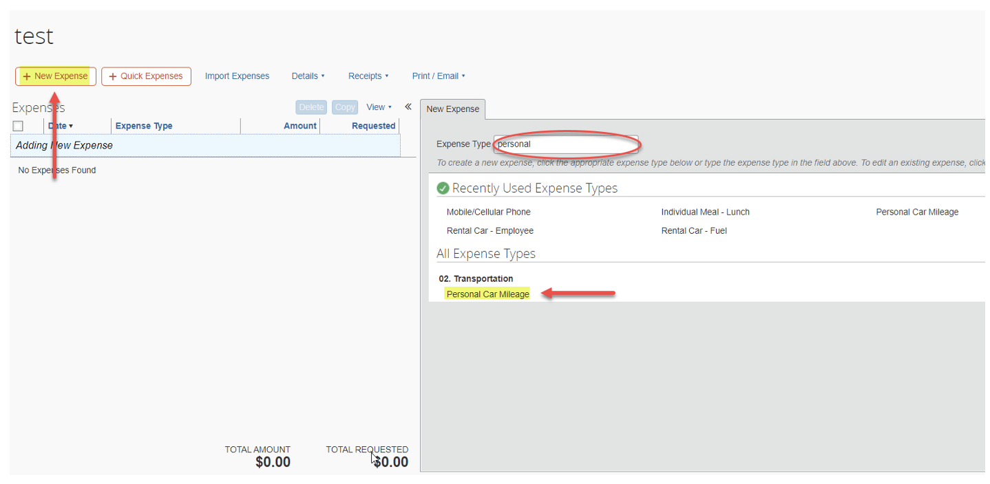Click the TOTAL REQUESTED label

pyautogui.click(x=367, y=450)
